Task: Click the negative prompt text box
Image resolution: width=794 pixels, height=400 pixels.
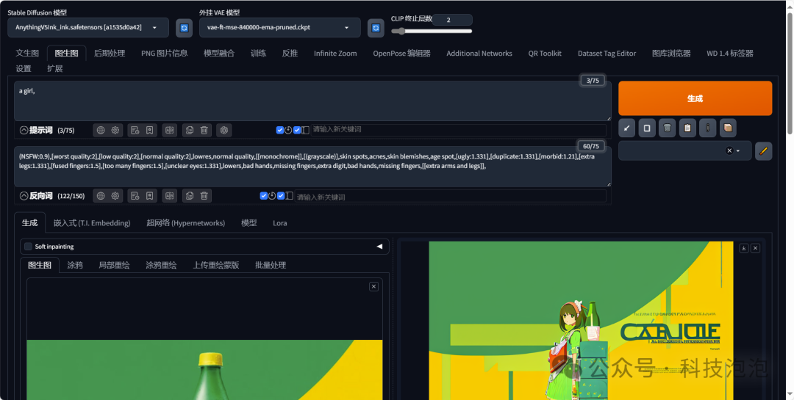Action: [x=312, y=167]
